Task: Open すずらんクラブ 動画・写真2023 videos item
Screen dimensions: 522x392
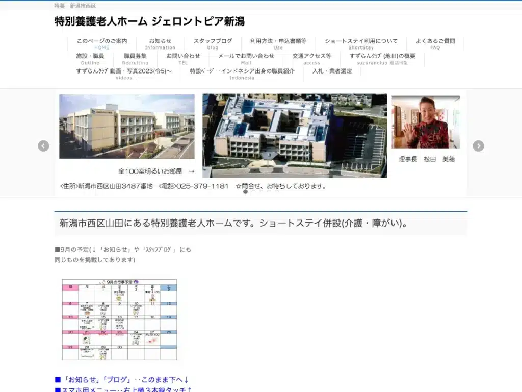Action: 124,74
